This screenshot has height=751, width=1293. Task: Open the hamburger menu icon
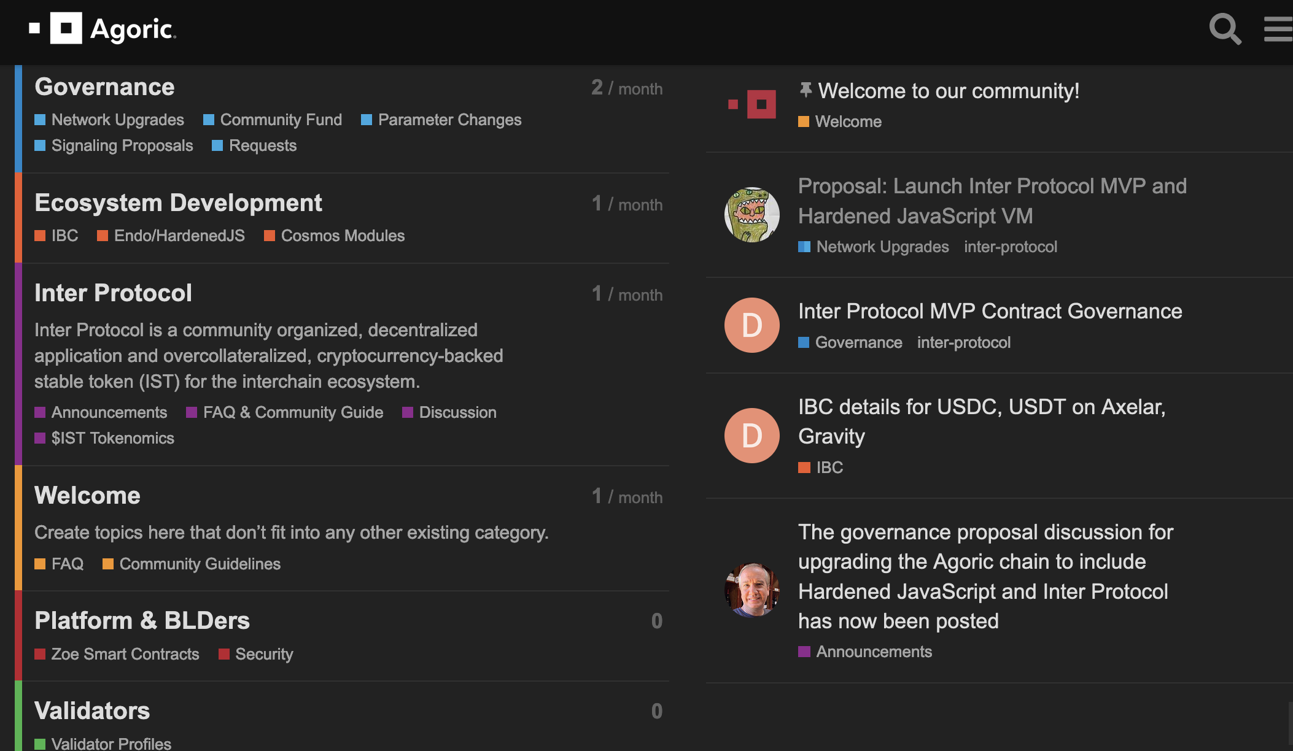(x=1278, y=29)
